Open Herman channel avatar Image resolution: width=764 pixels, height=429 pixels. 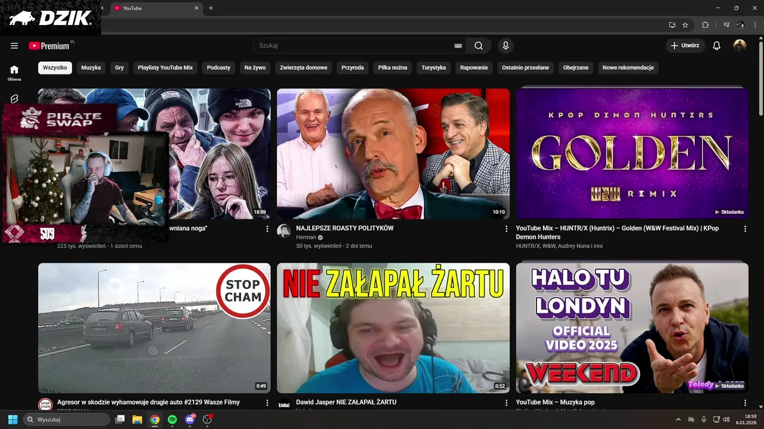(x=284, y=231)
